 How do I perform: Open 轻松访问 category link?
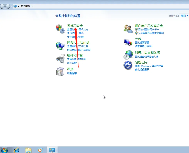click(x=141, y=62)
